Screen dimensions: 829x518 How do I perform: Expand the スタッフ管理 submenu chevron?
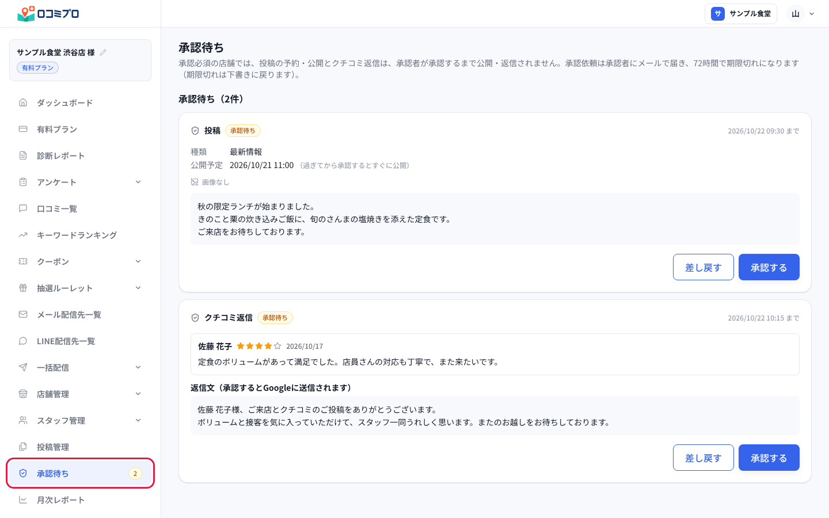[138, 420]
